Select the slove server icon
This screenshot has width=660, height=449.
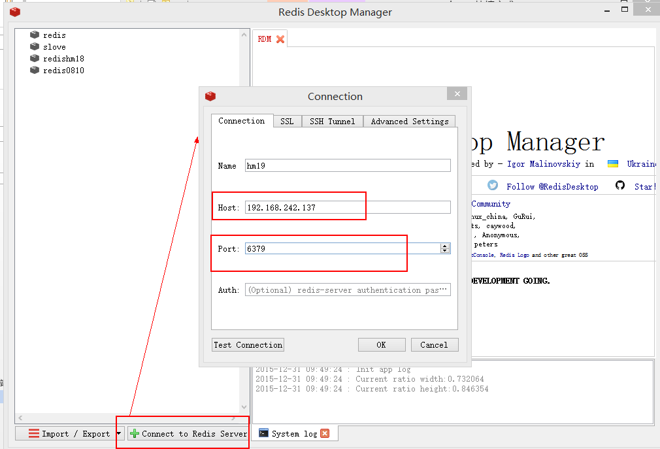(35, 47)
